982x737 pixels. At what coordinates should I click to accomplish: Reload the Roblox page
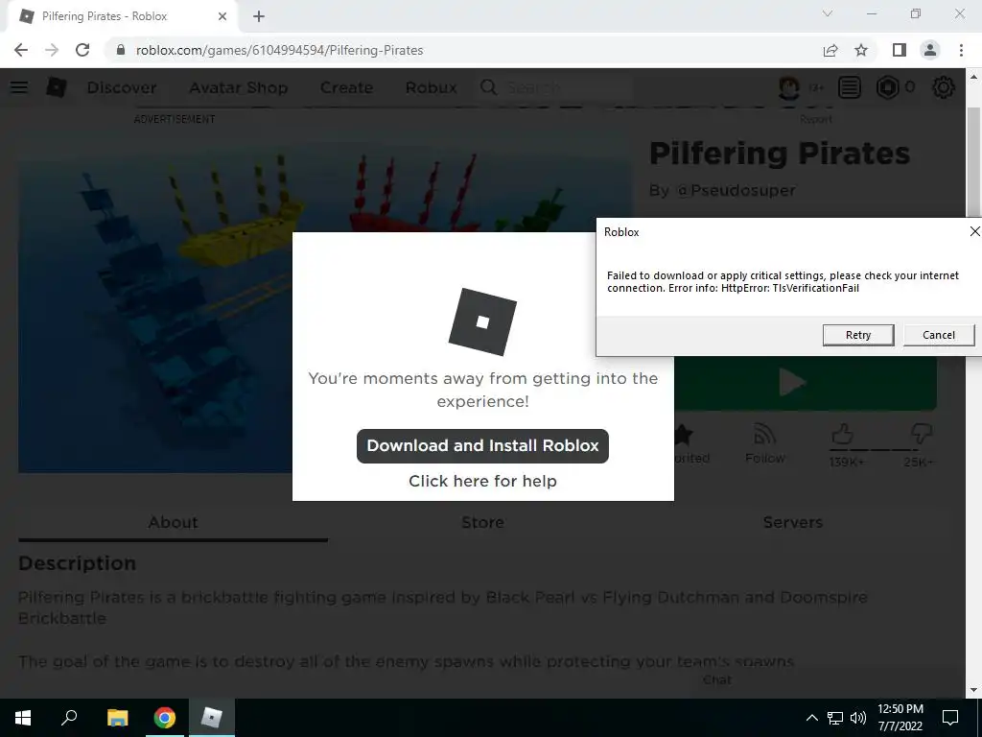[x=82, y=50]
